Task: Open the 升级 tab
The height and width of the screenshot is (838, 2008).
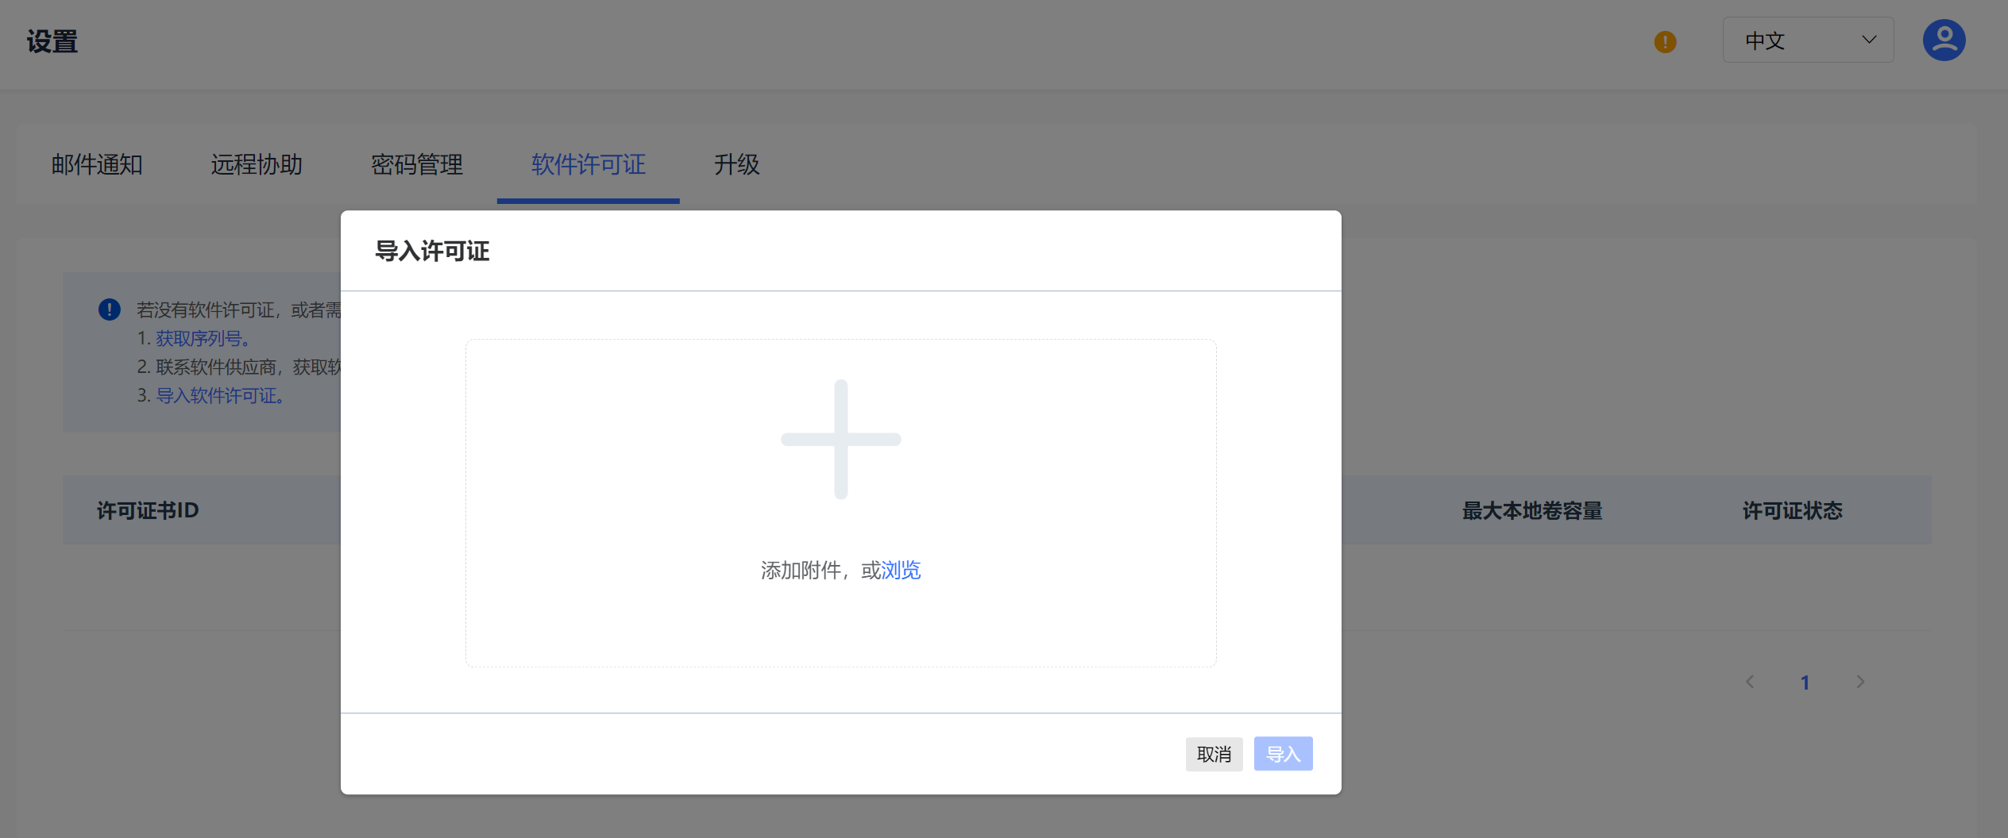Action: click(736, 164)
